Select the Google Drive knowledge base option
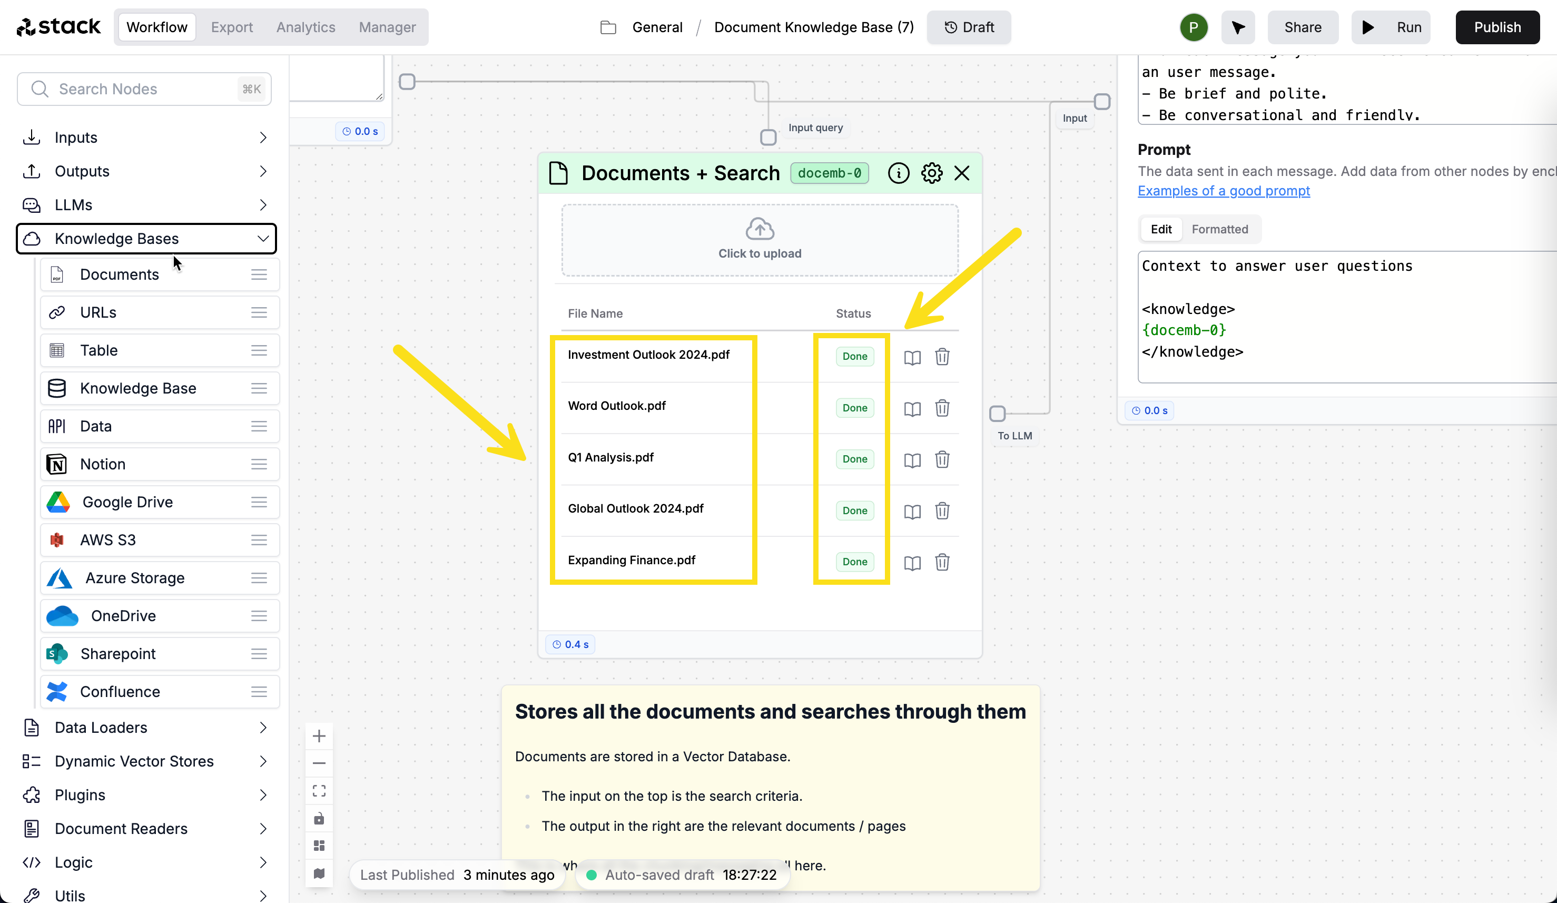The image size is (1557, 903). coord(127,502)
